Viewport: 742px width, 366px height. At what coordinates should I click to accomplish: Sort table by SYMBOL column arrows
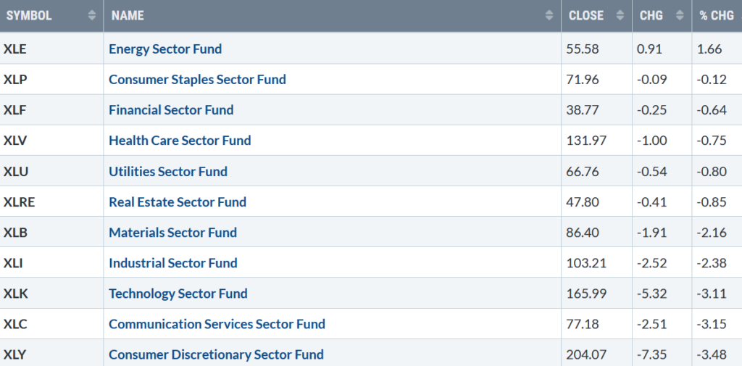[92, 15]
